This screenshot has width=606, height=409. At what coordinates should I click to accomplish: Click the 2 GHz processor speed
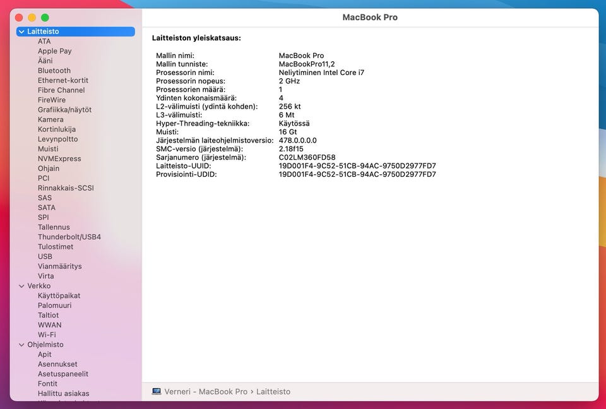click(x=289, y=81)
